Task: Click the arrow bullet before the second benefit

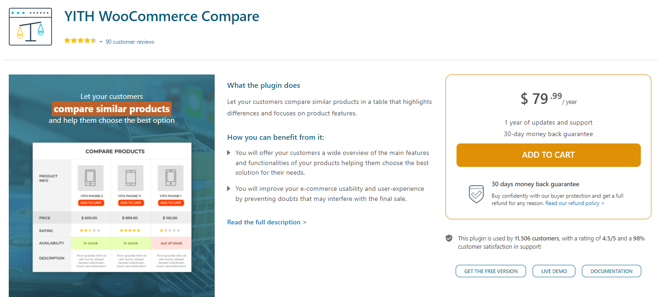Action: (229, 188)
